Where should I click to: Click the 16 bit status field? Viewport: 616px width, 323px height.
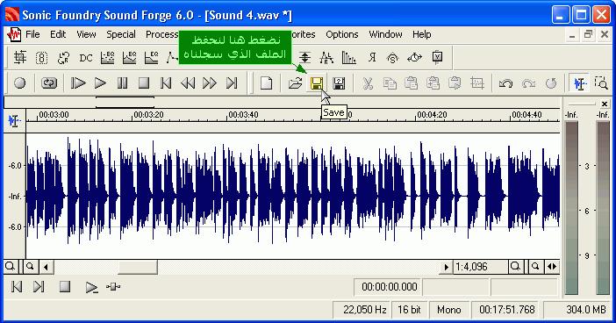click(x=409, y=310)
